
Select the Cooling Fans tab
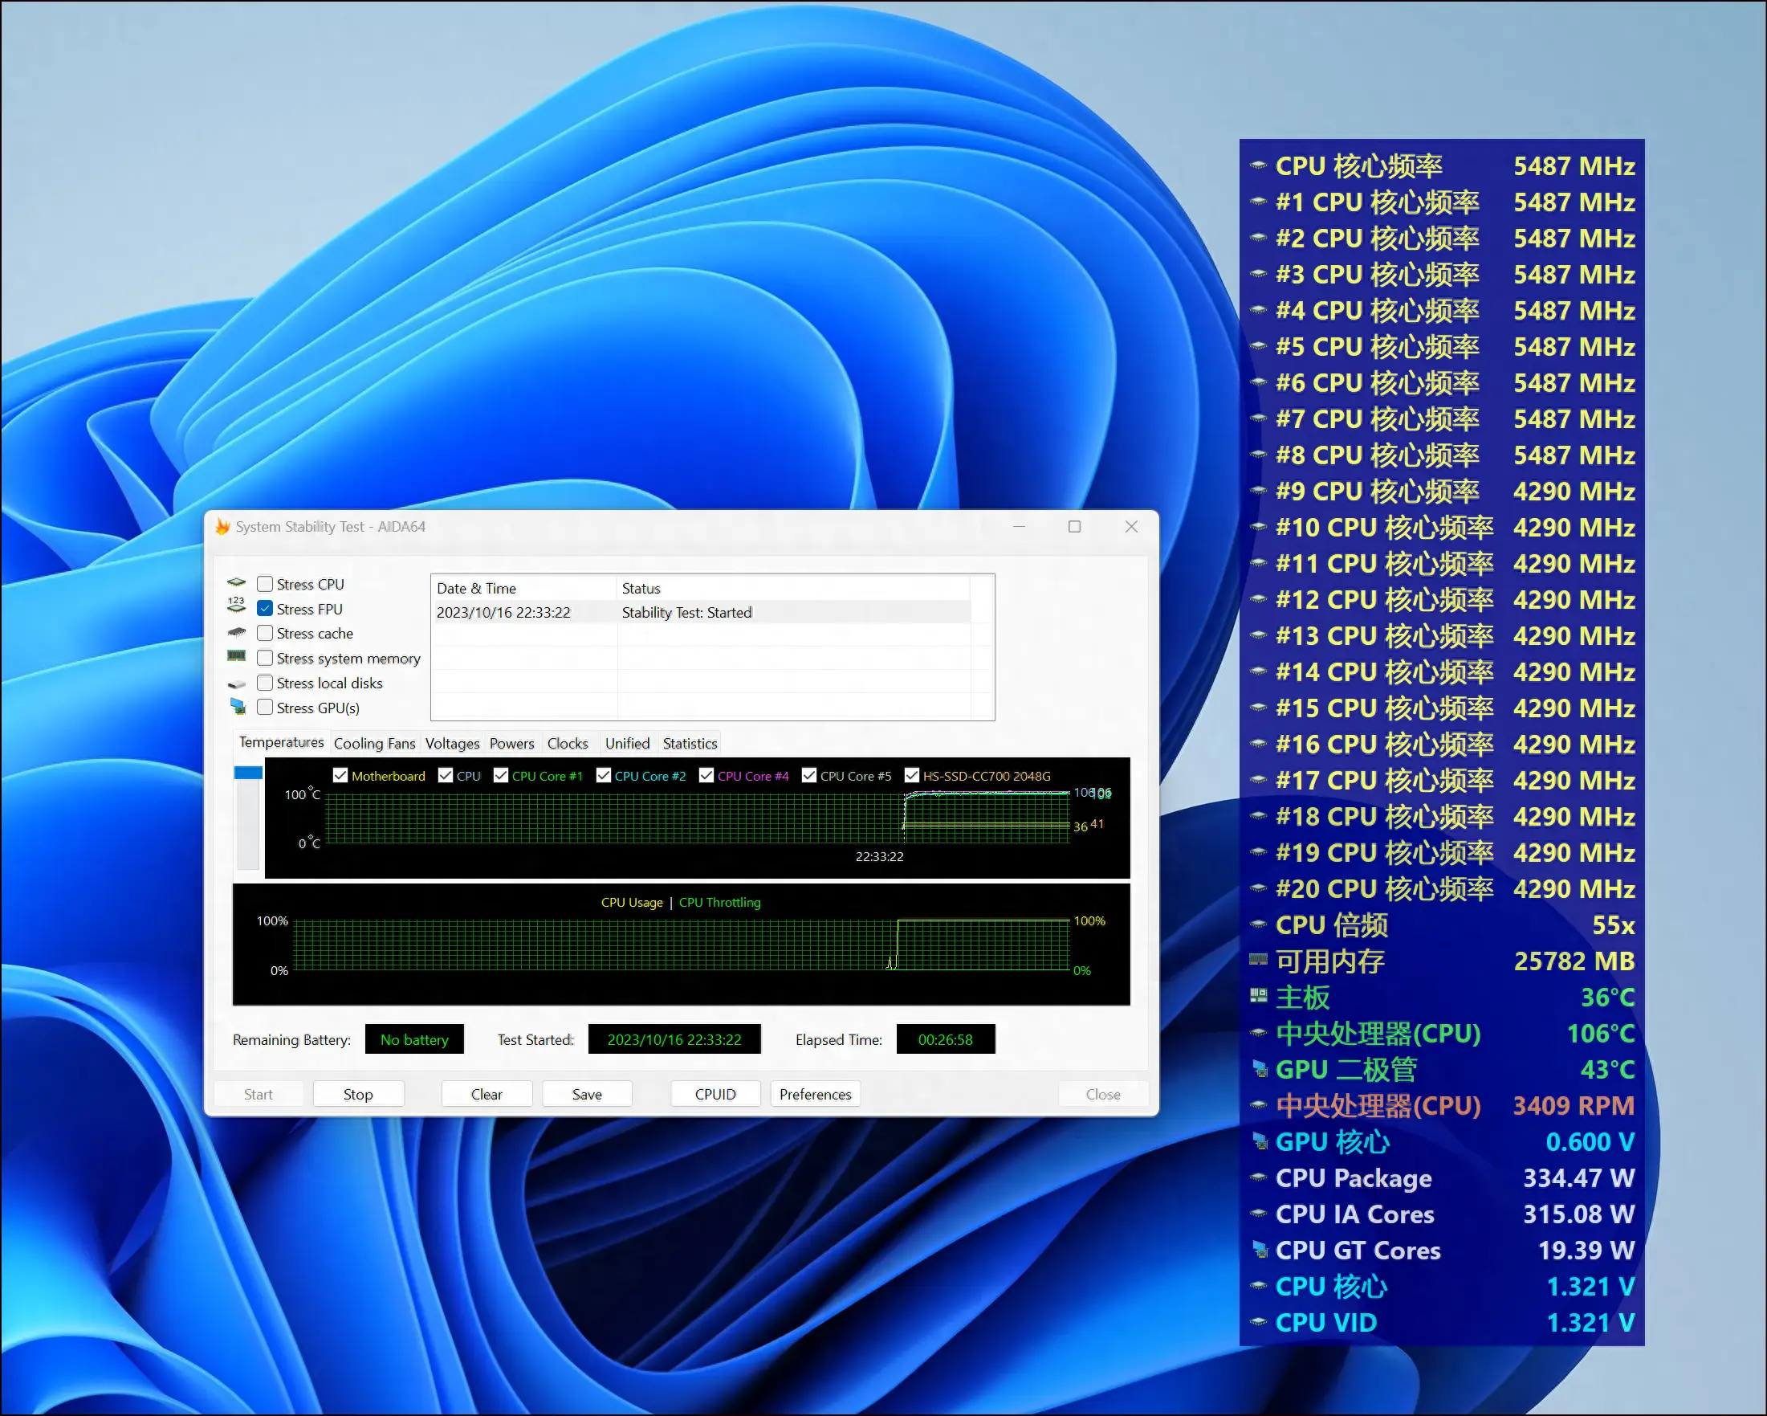[x=374, y=743]
